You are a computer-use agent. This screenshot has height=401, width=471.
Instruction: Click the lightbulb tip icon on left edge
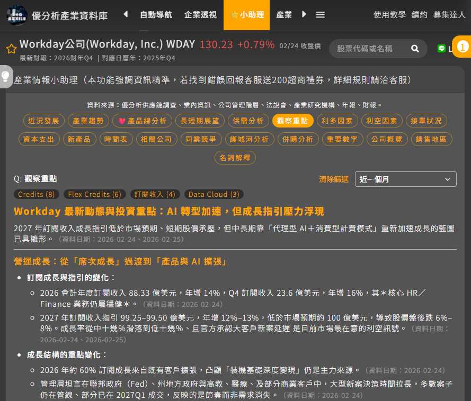tap(5, 77)
